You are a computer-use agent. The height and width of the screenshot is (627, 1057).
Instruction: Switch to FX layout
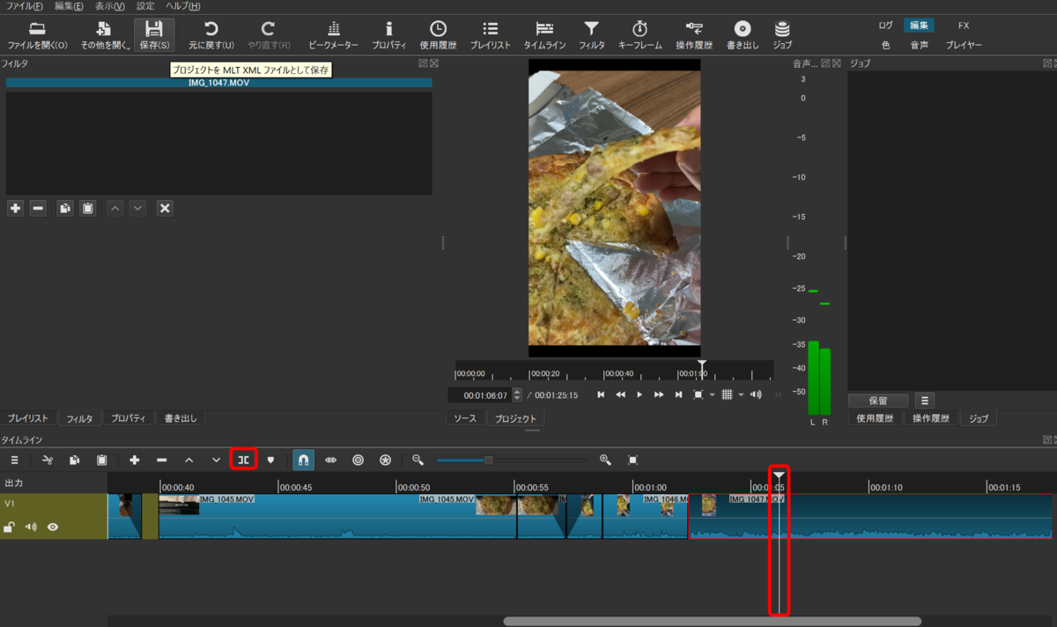963,26
